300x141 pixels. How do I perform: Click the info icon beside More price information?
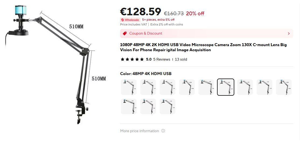point(163,131)
